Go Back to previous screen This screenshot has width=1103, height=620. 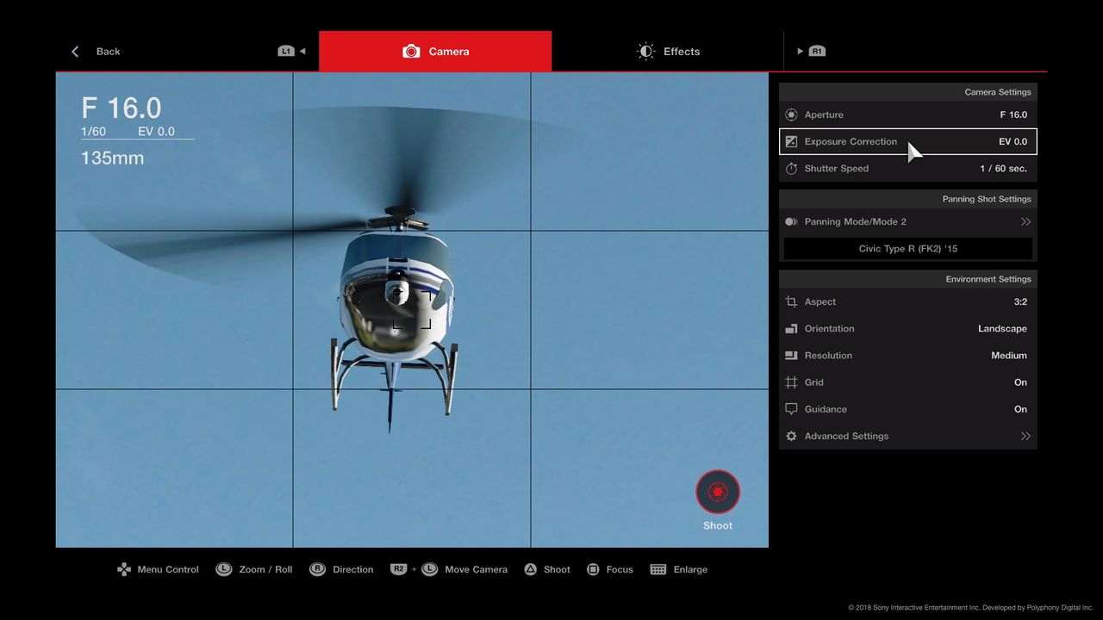pos(96,52)
